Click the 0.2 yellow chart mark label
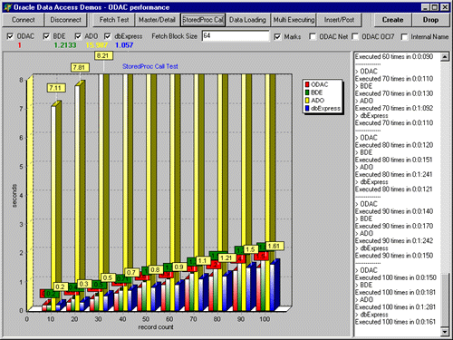 click(x=60, y=287)
